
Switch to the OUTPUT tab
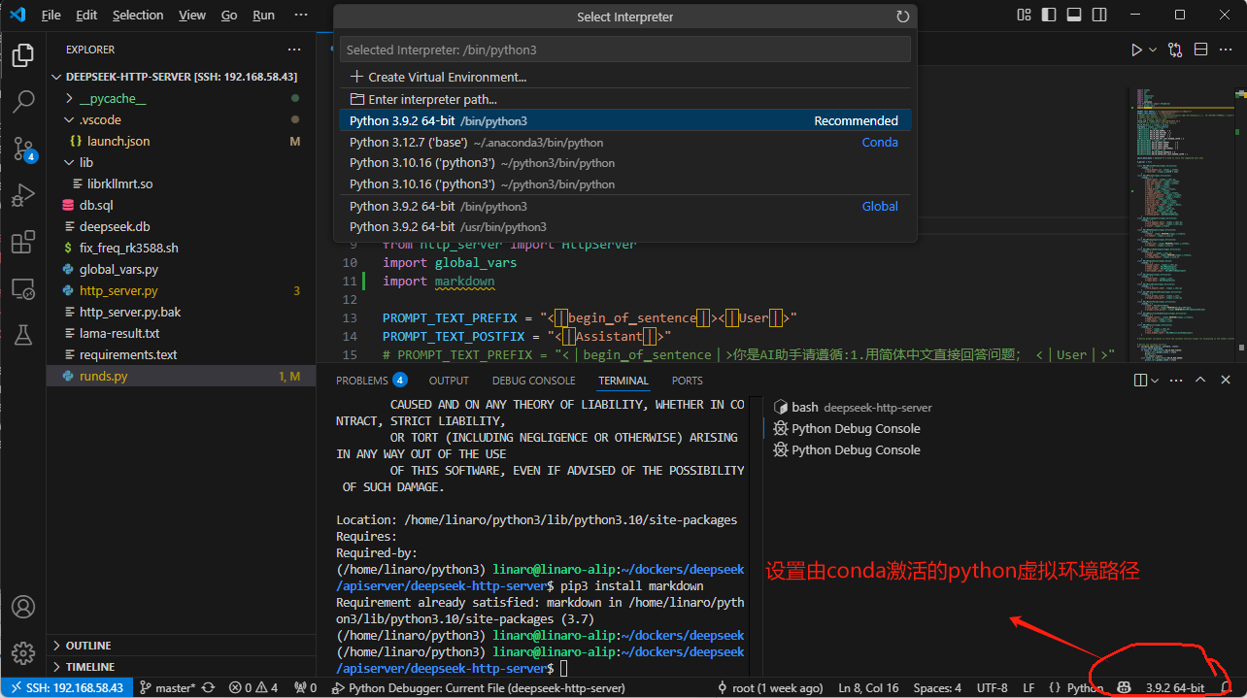(x=449, y=381)
